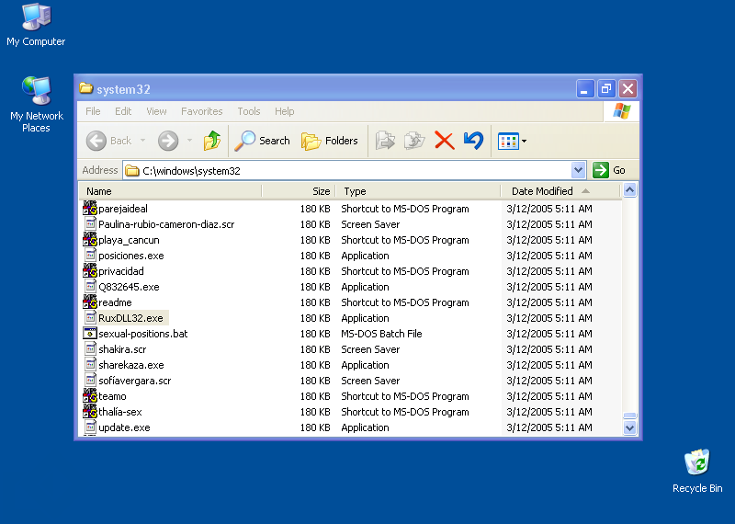
Task: Click the scrollbar up arrow
Action: pyautogui.click(x=629, y=190)
